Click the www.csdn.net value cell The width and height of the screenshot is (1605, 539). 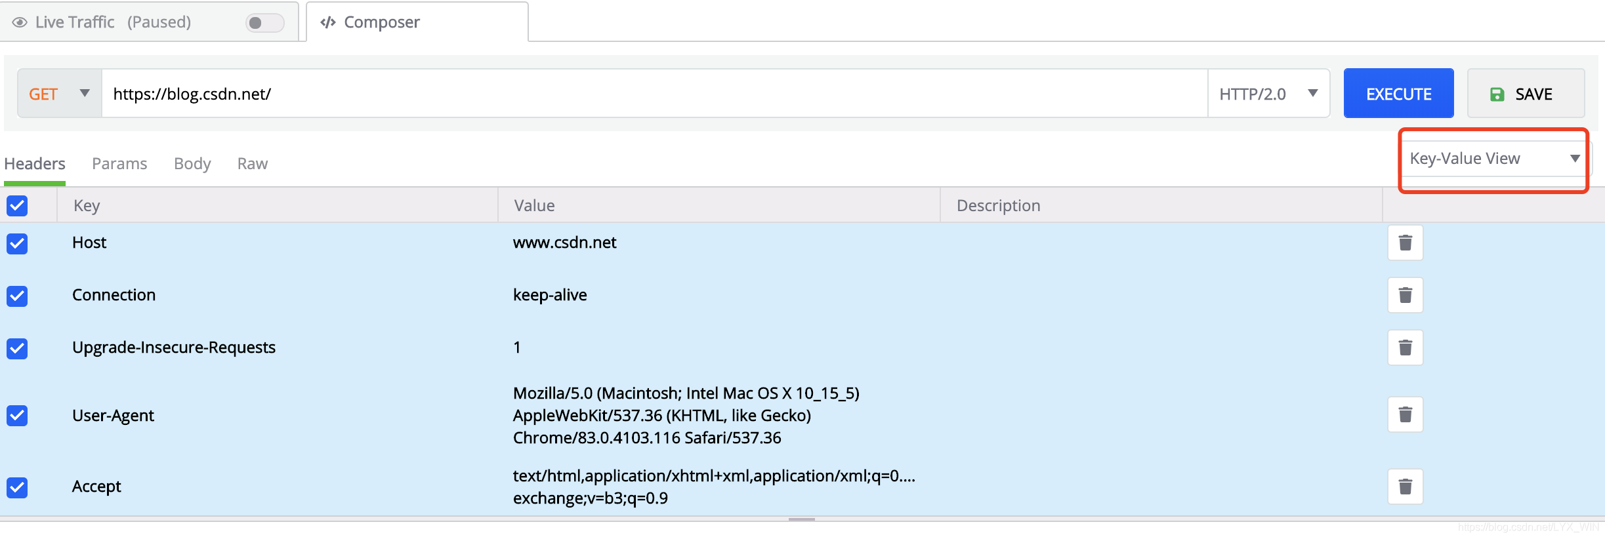coord(564,243)
